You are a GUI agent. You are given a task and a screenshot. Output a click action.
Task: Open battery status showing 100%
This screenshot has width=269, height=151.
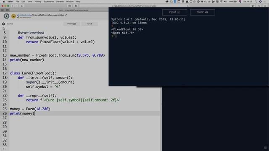point(232,2)
